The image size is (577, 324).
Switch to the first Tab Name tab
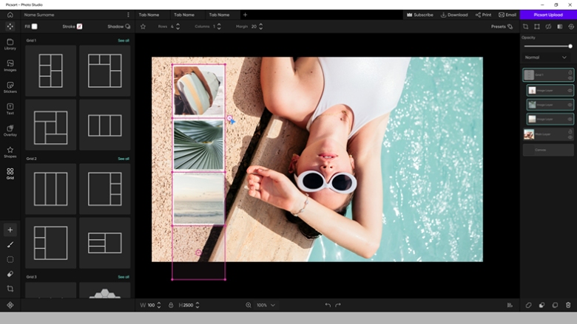149,15
